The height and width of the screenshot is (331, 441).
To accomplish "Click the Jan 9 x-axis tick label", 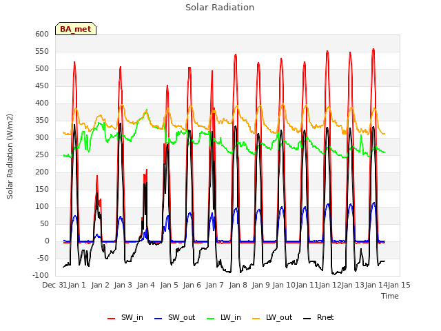I will (261, 285).
